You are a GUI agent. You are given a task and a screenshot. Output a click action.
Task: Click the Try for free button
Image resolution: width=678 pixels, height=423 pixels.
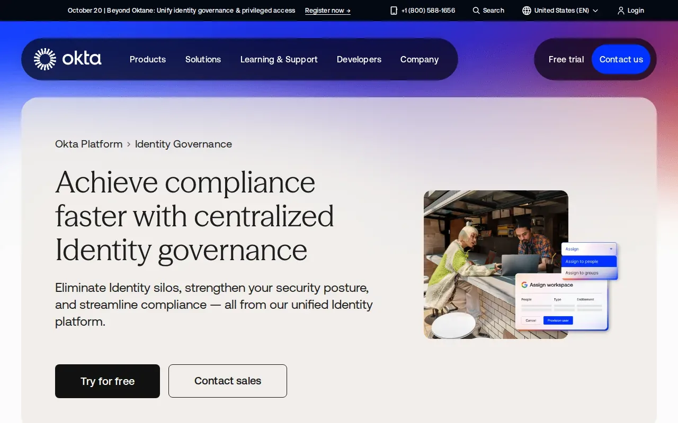tap(108, 381)
